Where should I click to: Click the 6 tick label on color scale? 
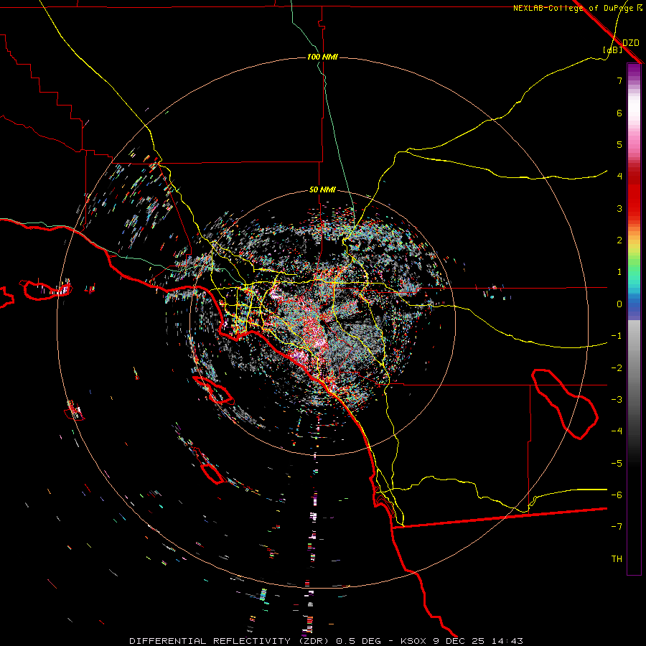tap(619, 113)
